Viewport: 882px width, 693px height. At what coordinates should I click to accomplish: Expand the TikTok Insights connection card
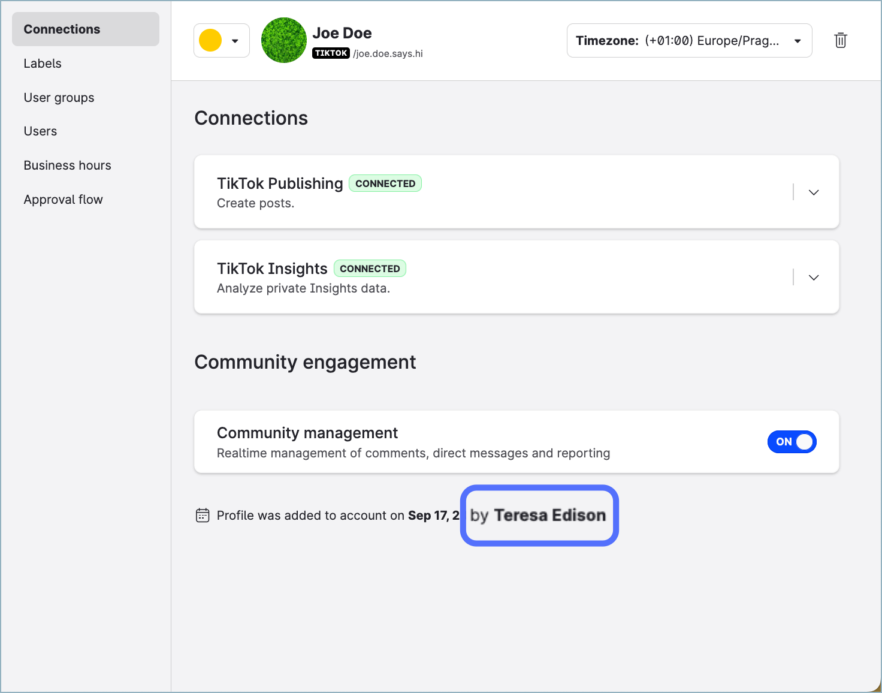(x=813, y=278)
